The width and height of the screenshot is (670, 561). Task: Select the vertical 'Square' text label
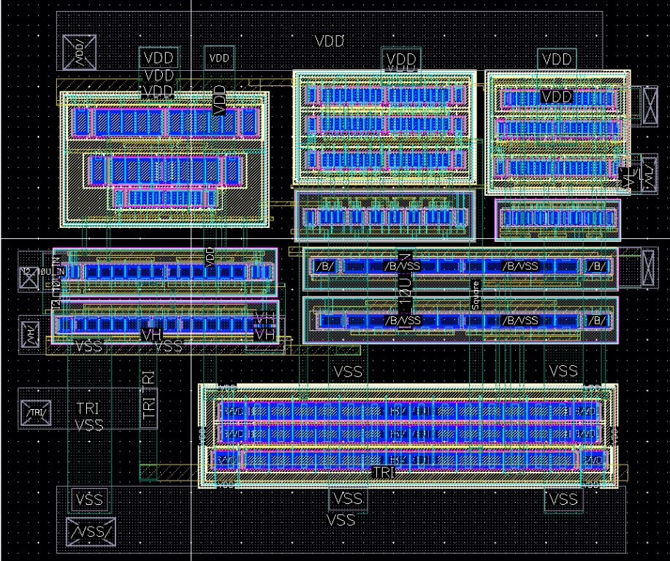tap(475, 296)
